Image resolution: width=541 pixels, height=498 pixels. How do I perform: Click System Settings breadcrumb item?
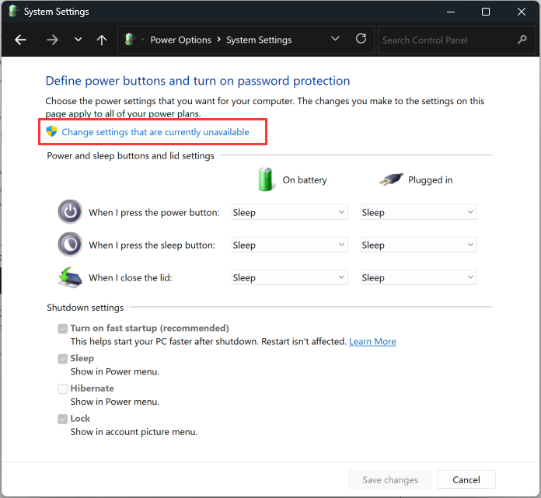click(x=259, y=40)
